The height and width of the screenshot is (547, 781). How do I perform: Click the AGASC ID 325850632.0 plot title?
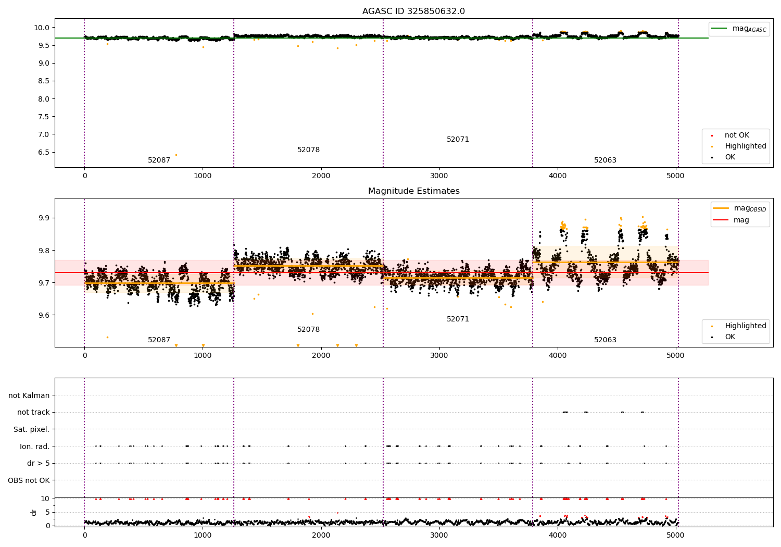point(413,11)
